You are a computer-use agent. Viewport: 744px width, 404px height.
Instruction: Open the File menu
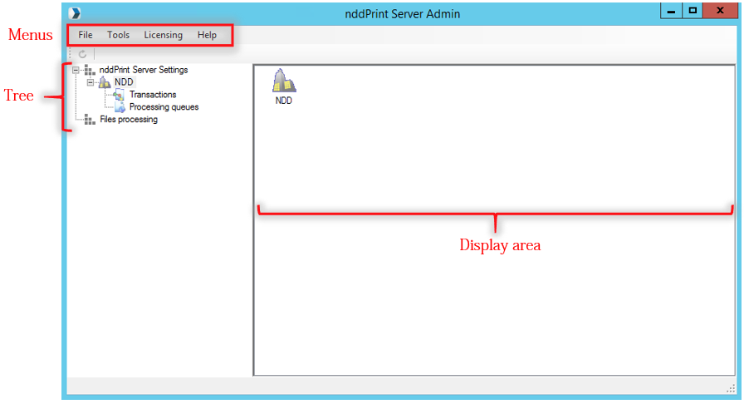[86, 35]
